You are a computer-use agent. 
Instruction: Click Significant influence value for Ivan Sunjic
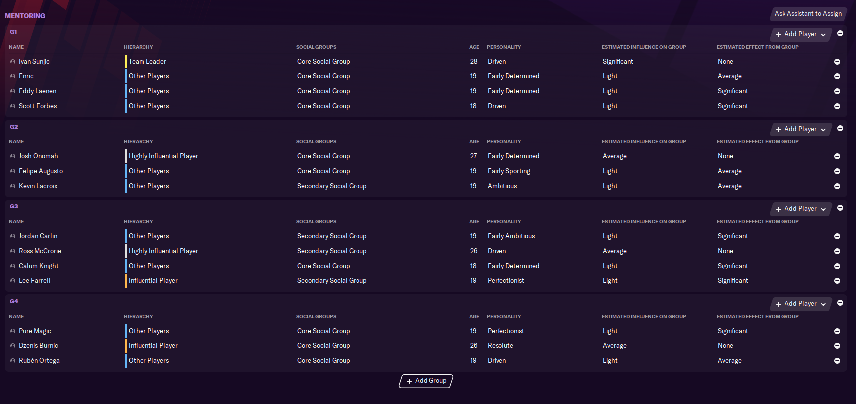[x=618, y=62]
